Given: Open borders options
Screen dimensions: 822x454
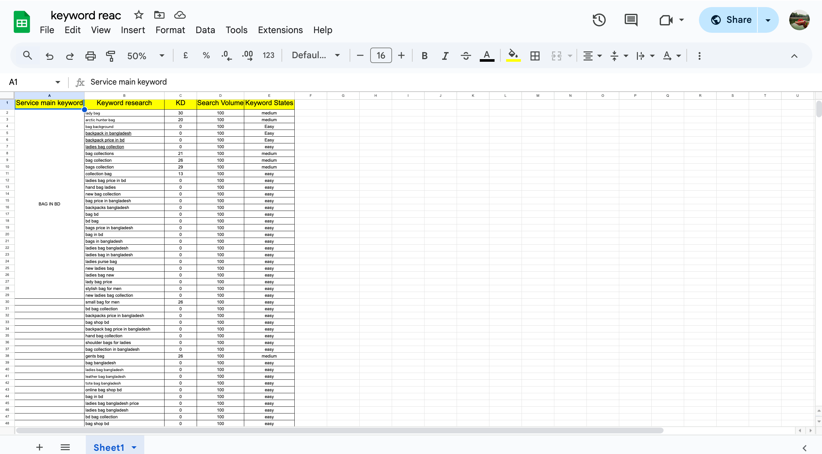Looking at the screenshot, I should coord(534,55).
